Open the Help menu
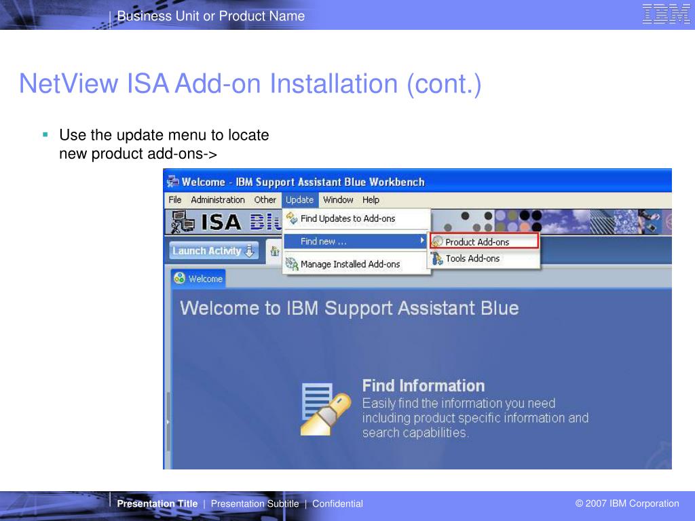The height and width of the screenshot is (521, 695). [371, 200]
